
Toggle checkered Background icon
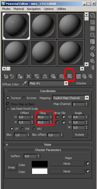click(x=92, y=28)
